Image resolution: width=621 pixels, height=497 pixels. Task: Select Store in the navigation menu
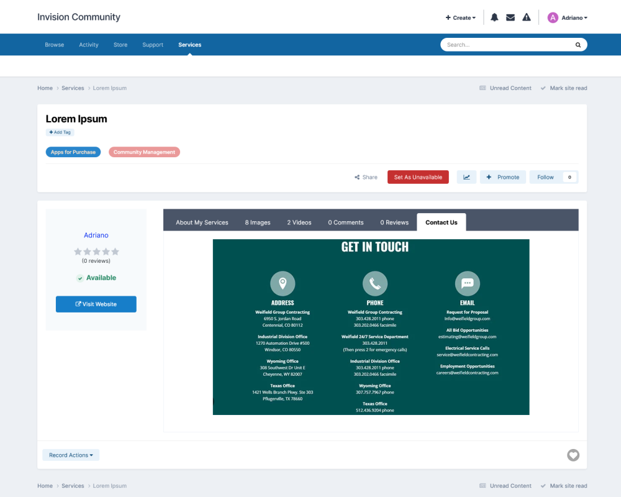pyautogui.click(x=120, y=44)
